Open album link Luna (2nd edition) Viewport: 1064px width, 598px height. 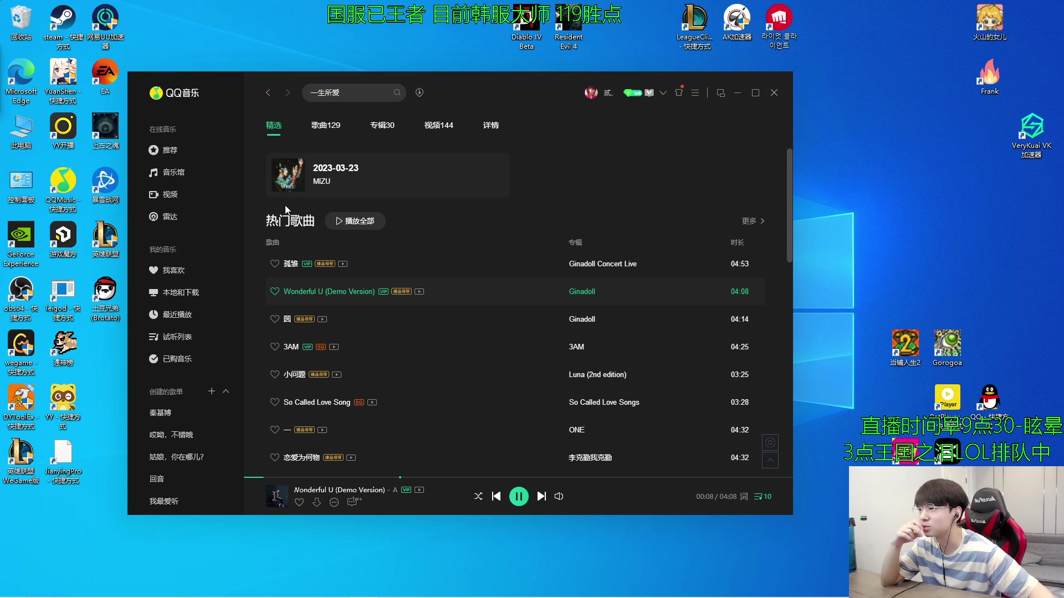[x=597, y=374]
